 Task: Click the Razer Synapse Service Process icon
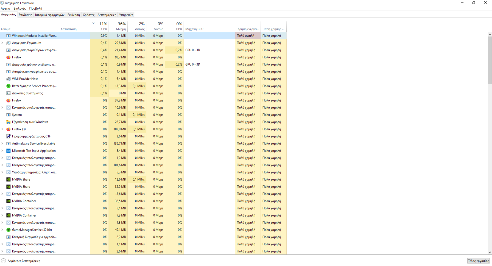click(x=9, y=86)
